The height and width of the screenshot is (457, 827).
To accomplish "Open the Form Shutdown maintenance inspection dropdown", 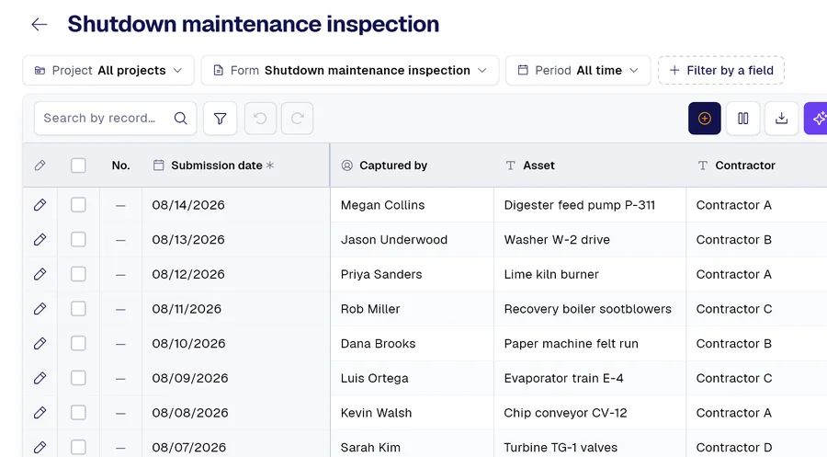I will point(350,70).
